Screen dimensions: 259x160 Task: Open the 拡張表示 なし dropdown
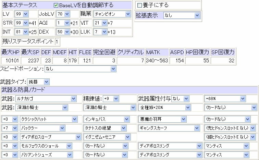tap(182, 15)
